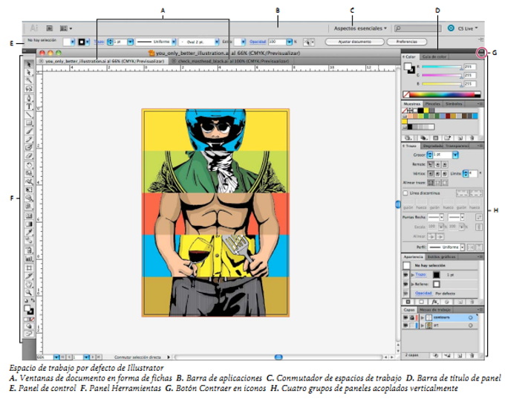The image size is (505, 402).
Task: Enable the Línea discontinua checkbox
Action: pos(405,193)
